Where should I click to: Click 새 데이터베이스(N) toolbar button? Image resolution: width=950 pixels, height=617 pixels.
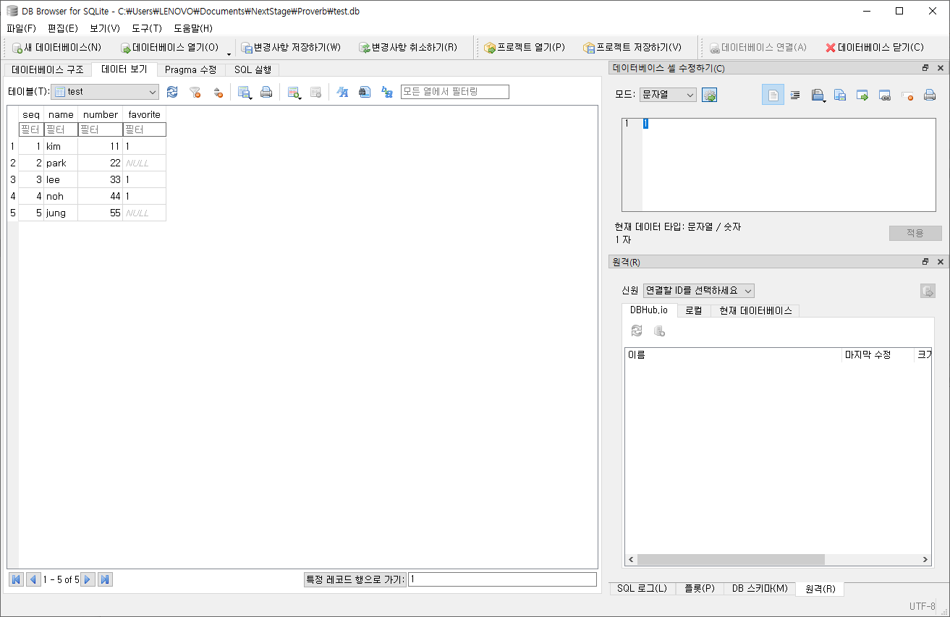coord(56,48)
